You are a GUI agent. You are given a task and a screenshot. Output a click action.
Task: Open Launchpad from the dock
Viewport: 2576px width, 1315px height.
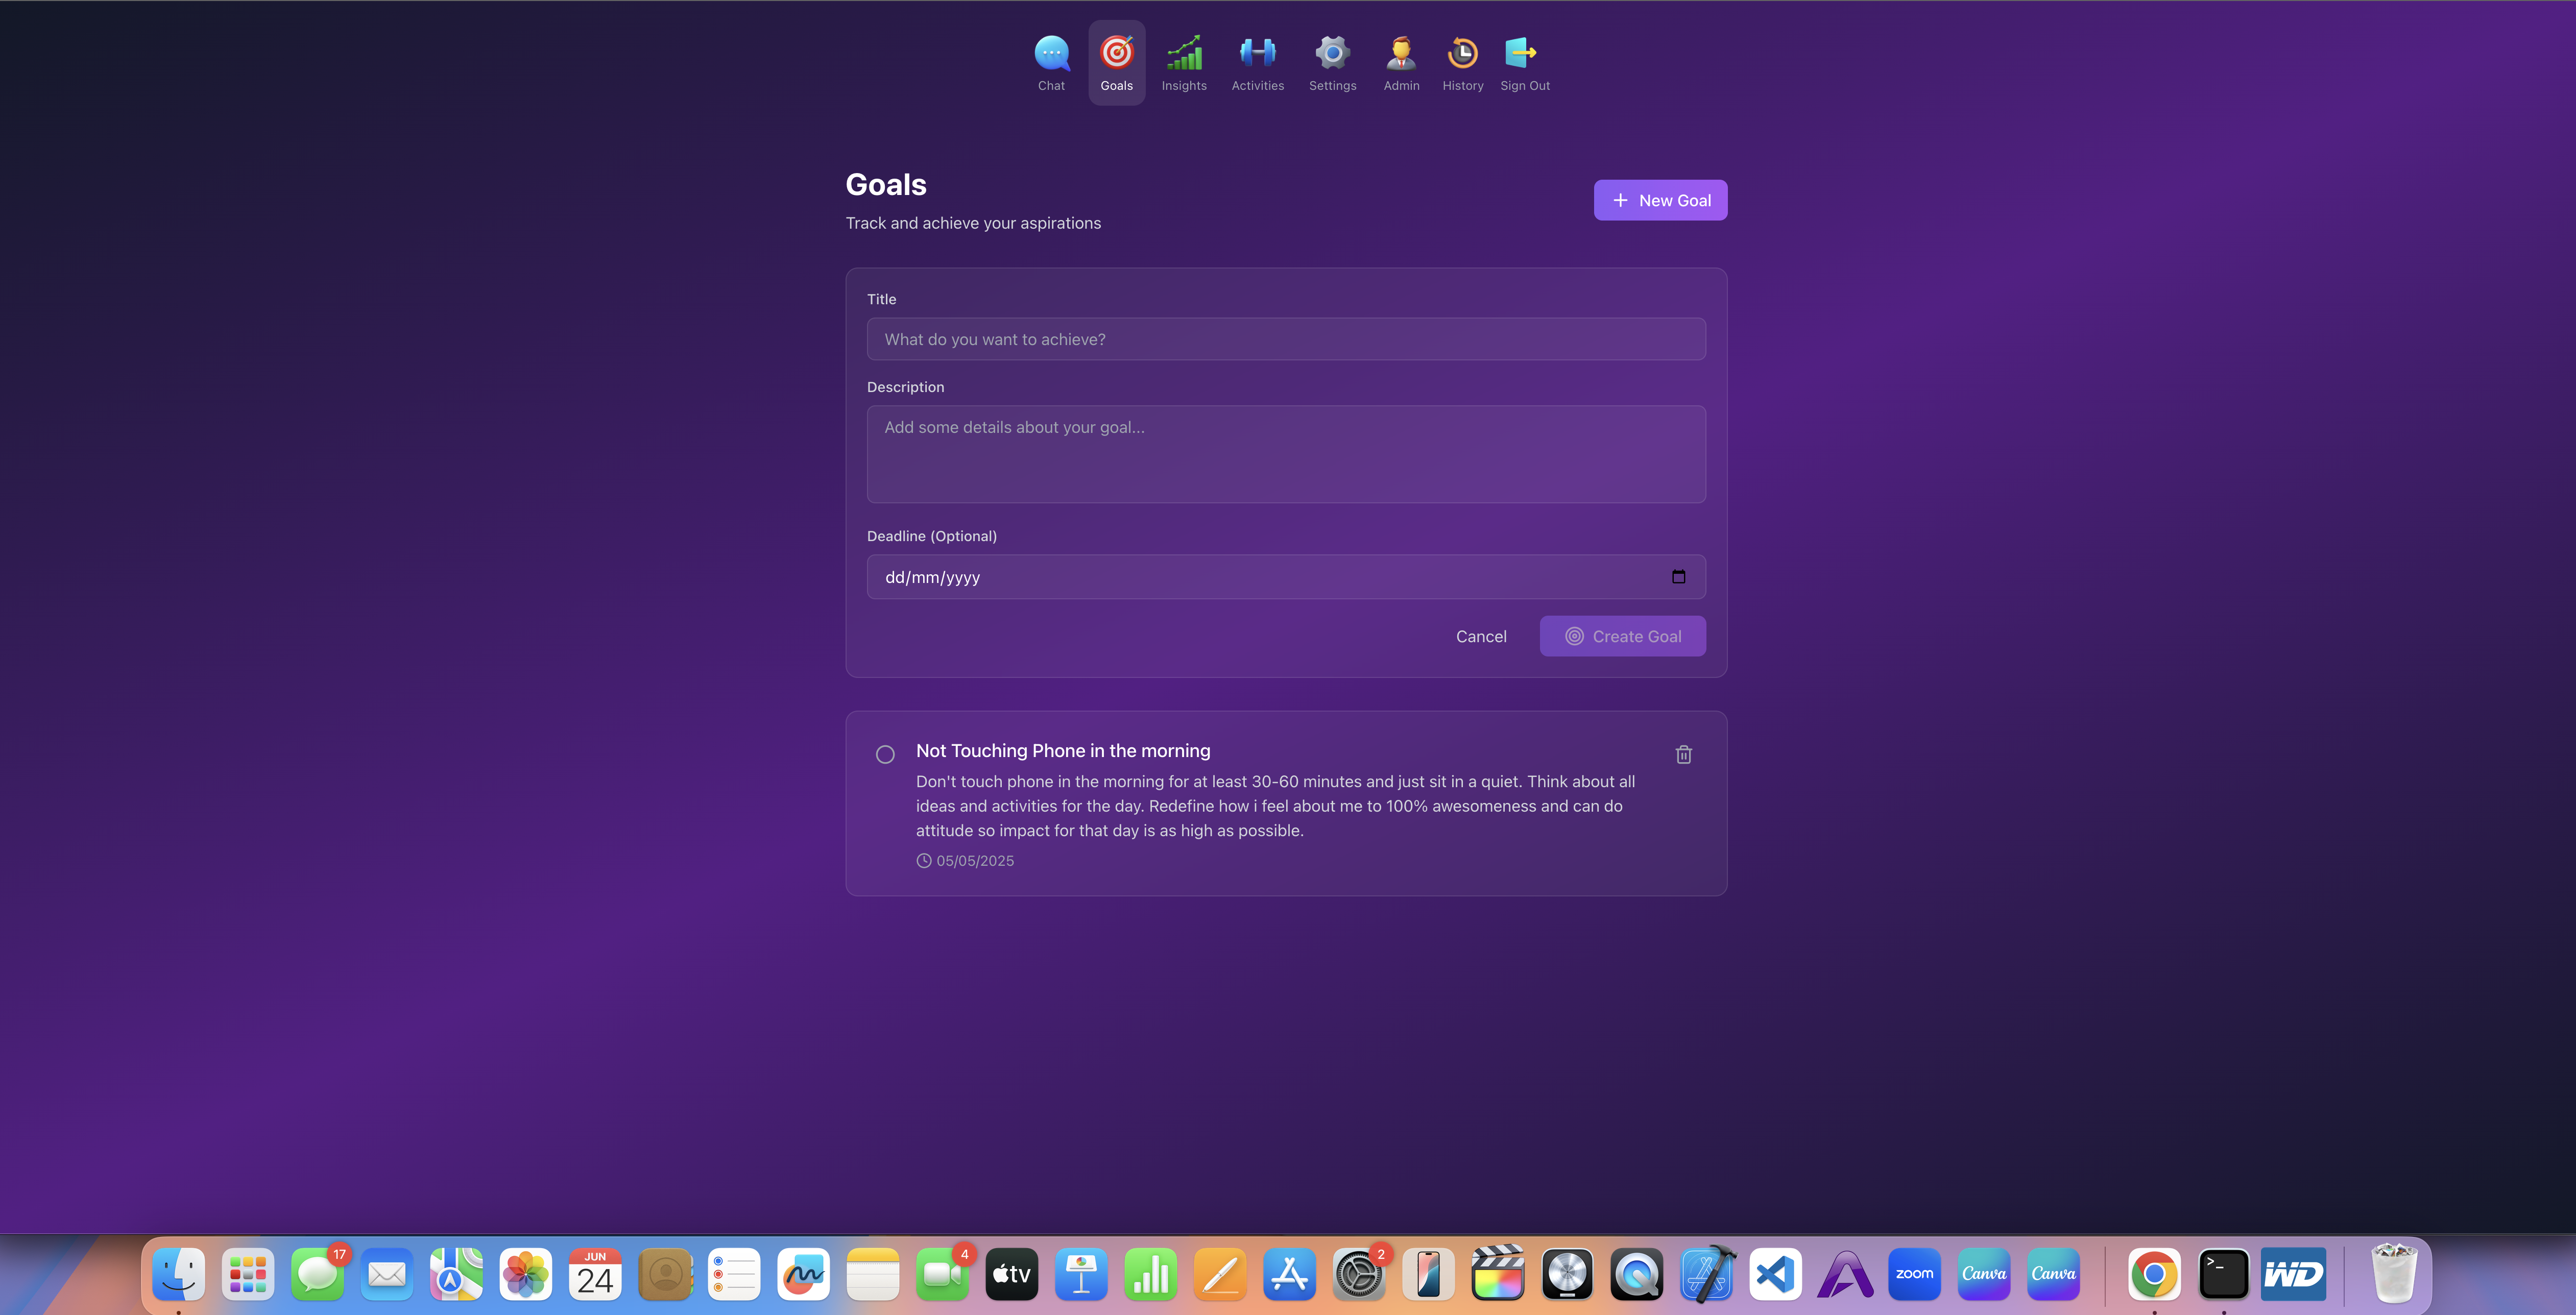pyautogui.click(x=248, y=1273)
